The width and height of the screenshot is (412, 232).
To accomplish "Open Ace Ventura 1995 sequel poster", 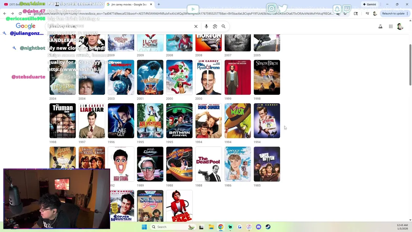I will [150, 121].
